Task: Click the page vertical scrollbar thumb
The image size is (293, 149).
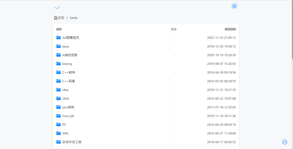Action: 292,30
